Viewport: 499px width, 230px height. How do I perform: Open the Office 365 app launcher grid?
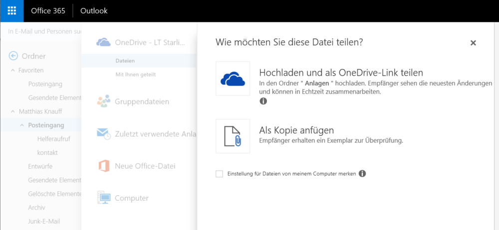click(x=11, y=10)
